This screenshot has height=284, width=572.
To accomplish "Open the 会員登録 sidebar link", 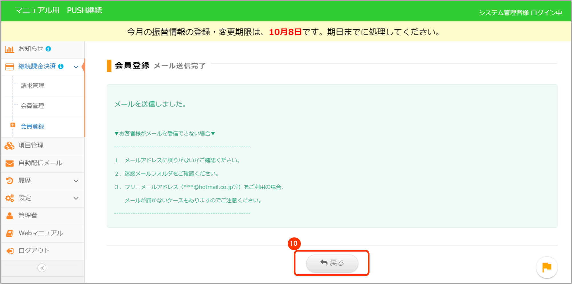I will tap(32, 127).
